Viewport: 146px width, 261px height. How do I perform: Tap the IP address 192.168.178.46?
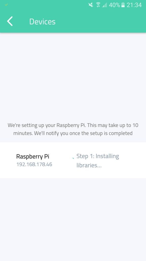tap(34, 164)
